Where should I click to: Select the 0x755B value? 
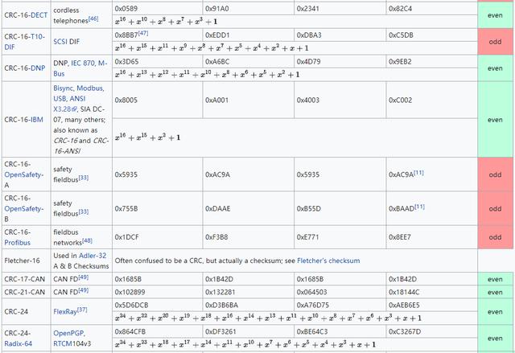click(x=126, y=208)
